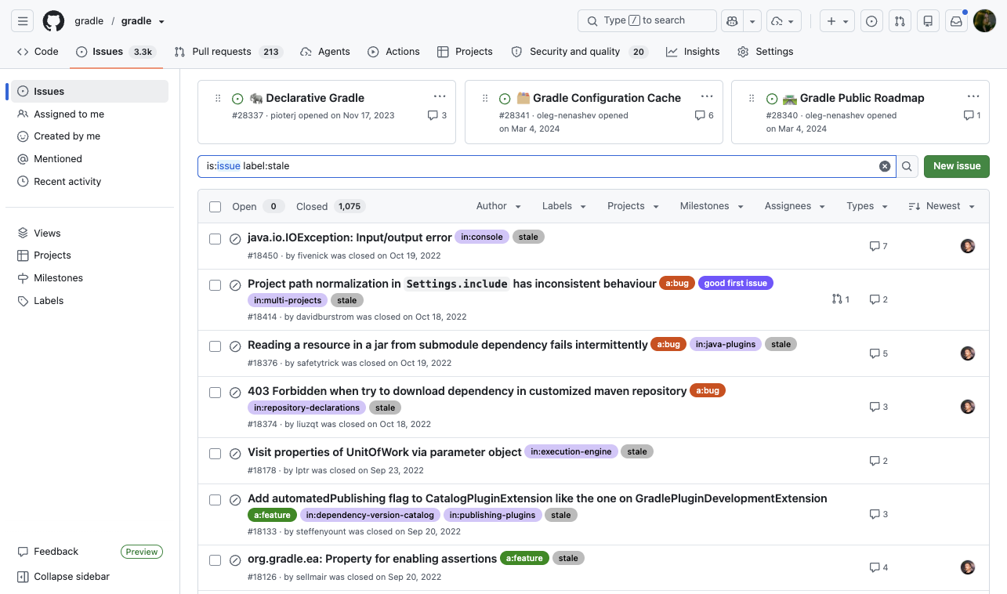Toggle the select all issues checkbox
The image size is (1007, 594).
(x=215, y=207)
